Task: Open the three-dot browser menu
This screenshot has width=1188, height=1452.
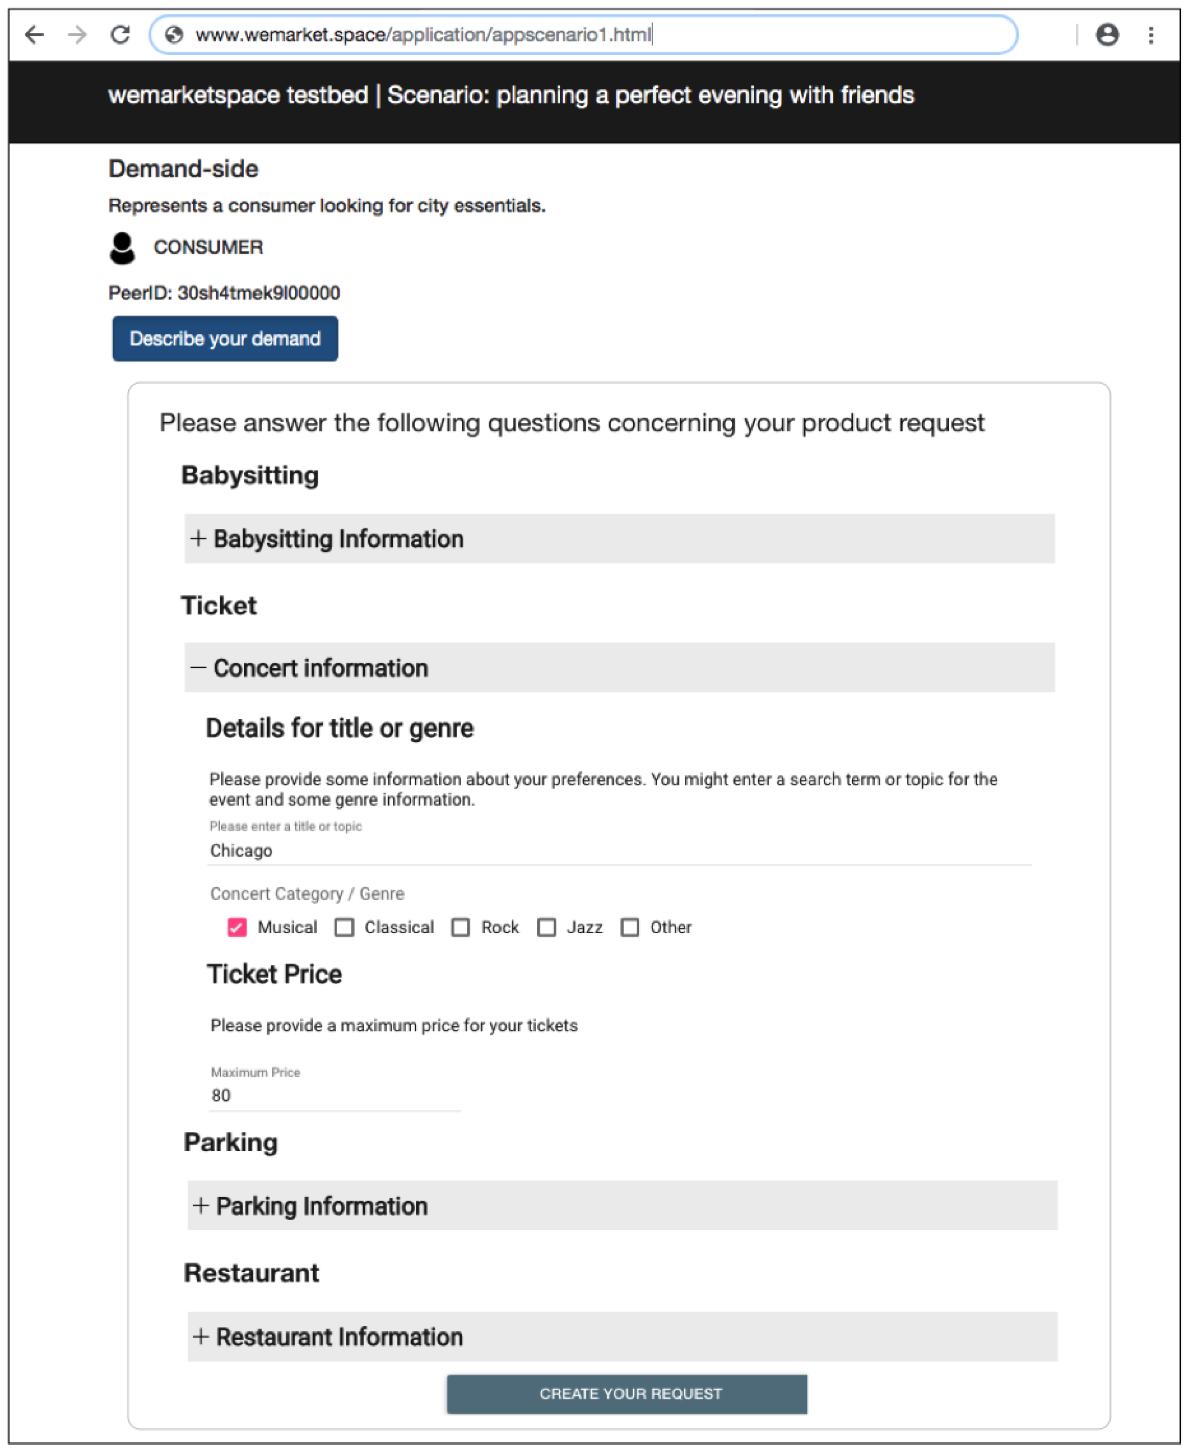Action: pyautogui.click(x=1150, y=34)
